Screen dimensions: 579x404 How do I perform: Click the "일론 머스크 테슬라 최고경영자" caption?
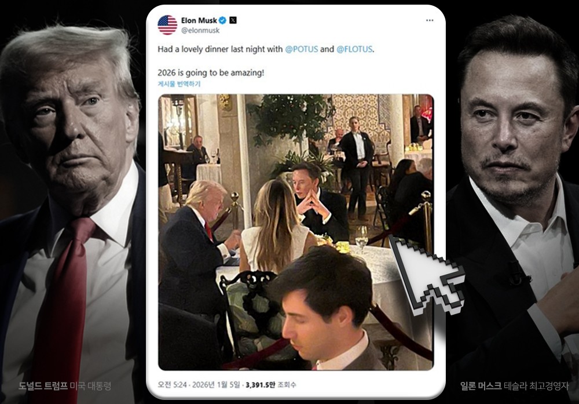pos(514,385)
